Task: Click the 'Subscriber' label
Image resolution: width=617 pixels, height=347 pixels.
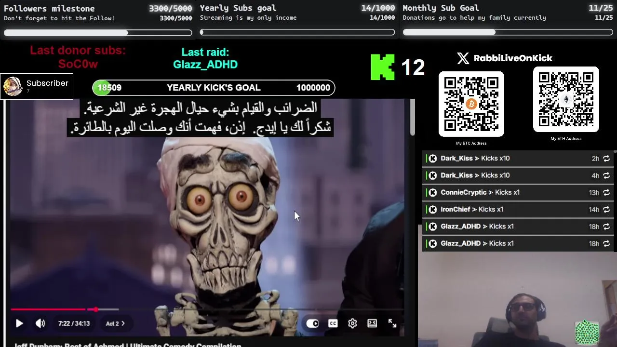Action: [x=47, y=83]
